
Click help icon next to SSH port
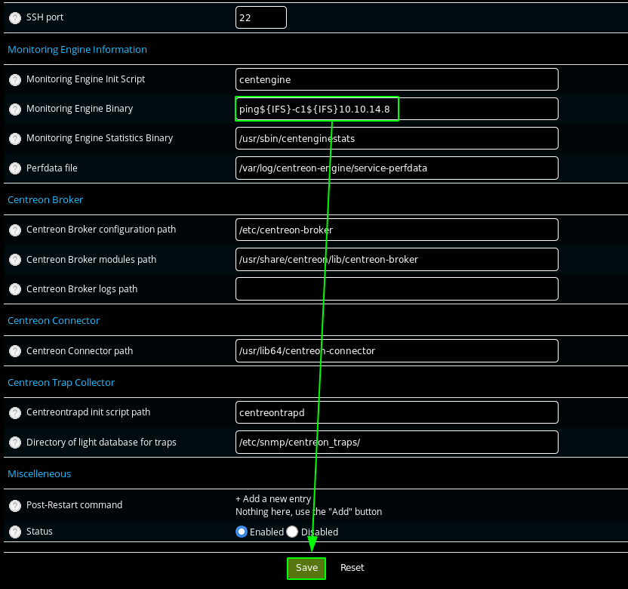point(15,17)
